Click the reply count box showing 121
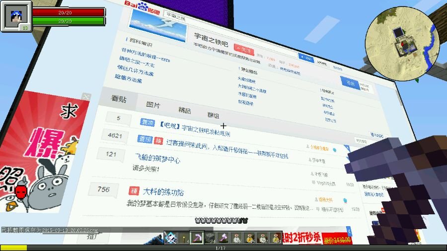447x251 pixels. point(111,155)
